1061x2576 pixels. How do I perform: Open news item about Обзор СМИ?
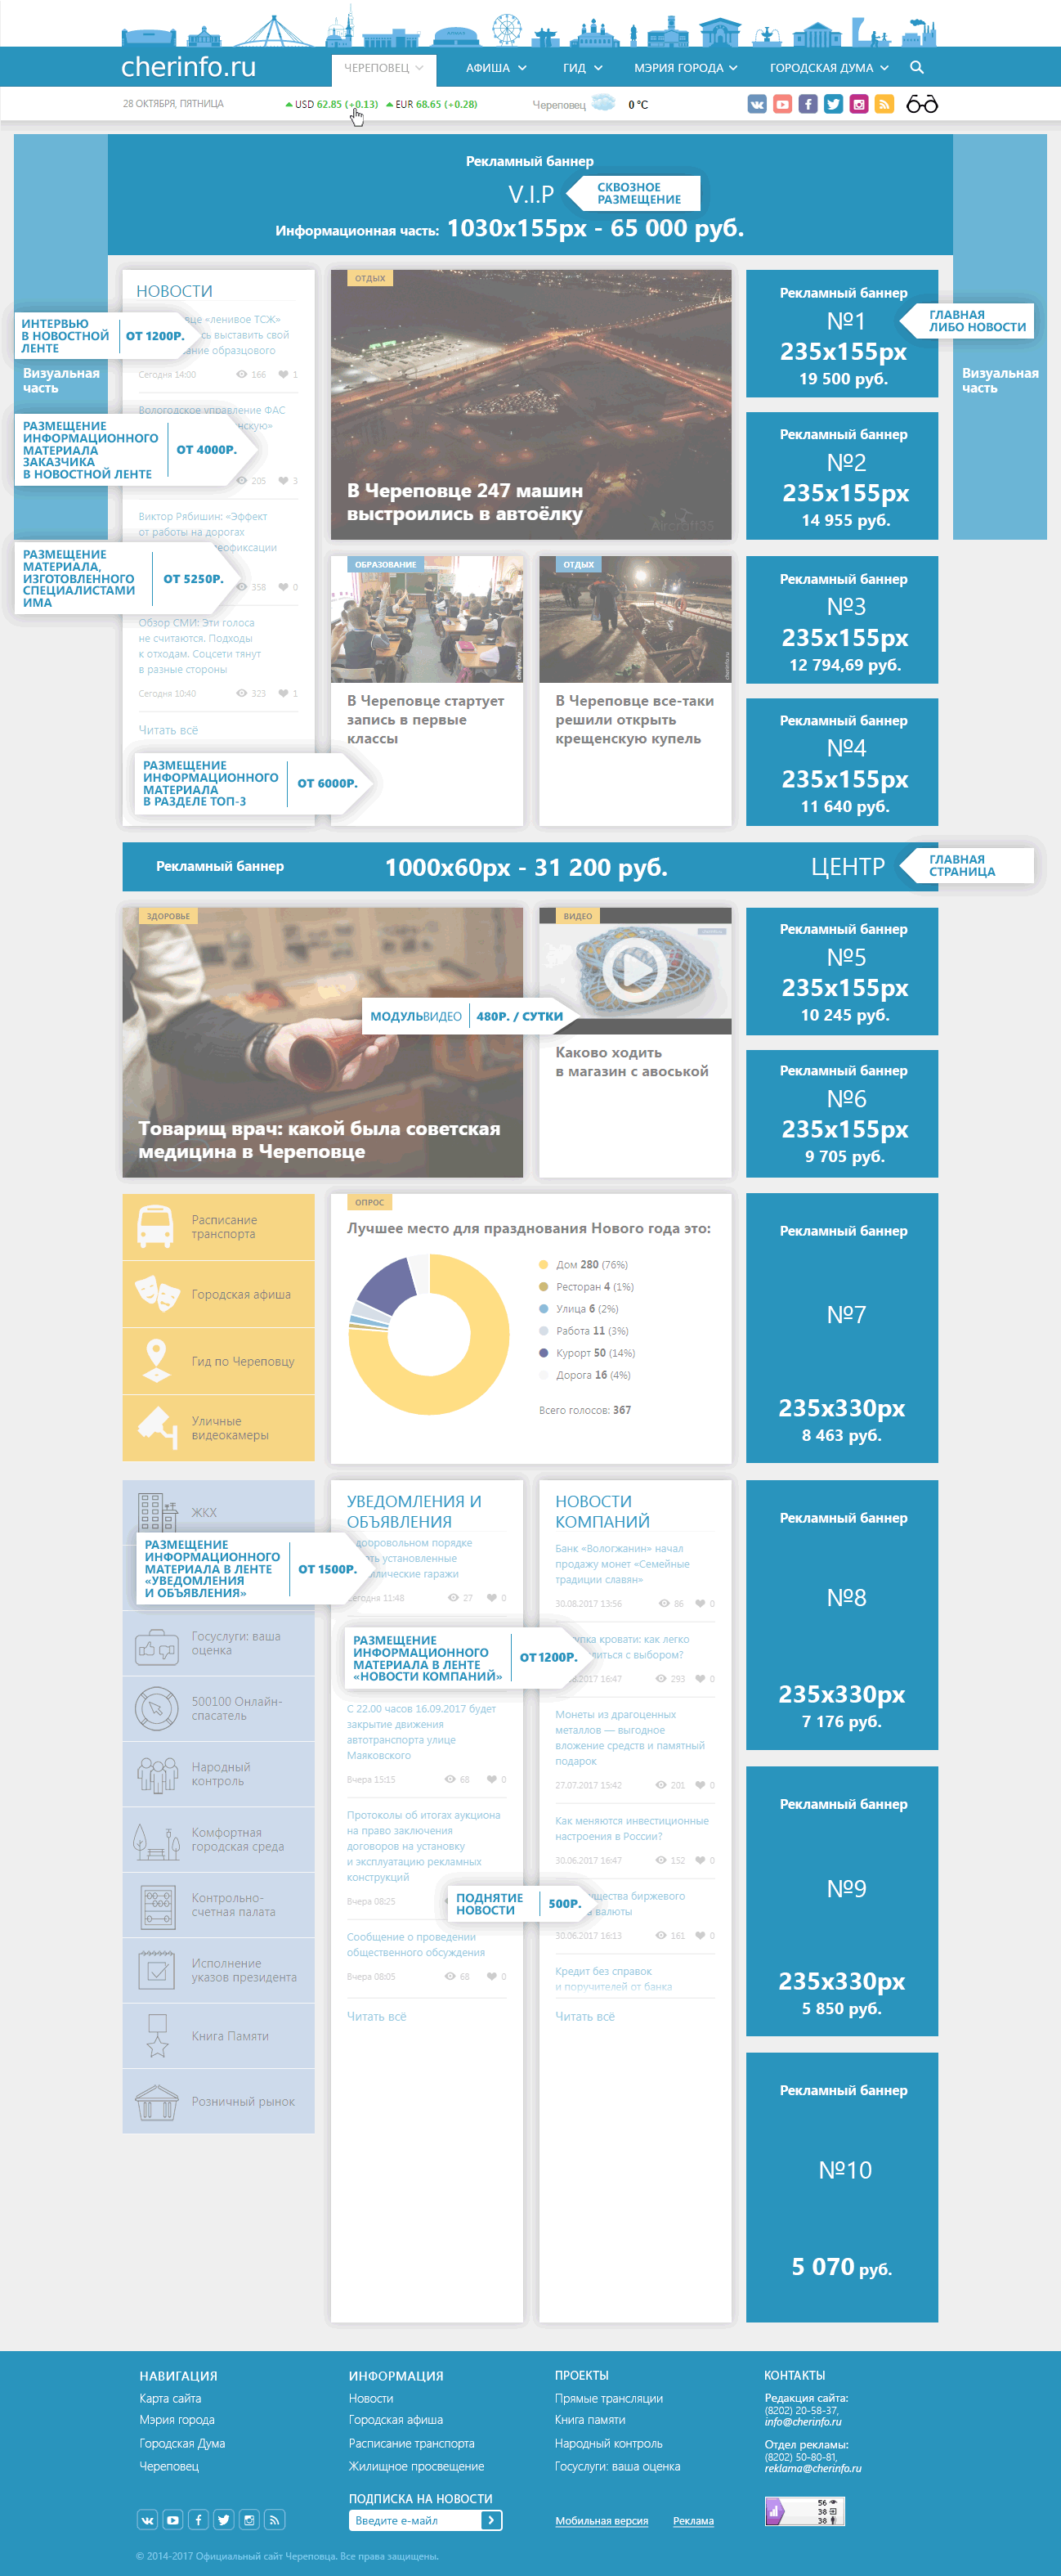click(200, 646)
